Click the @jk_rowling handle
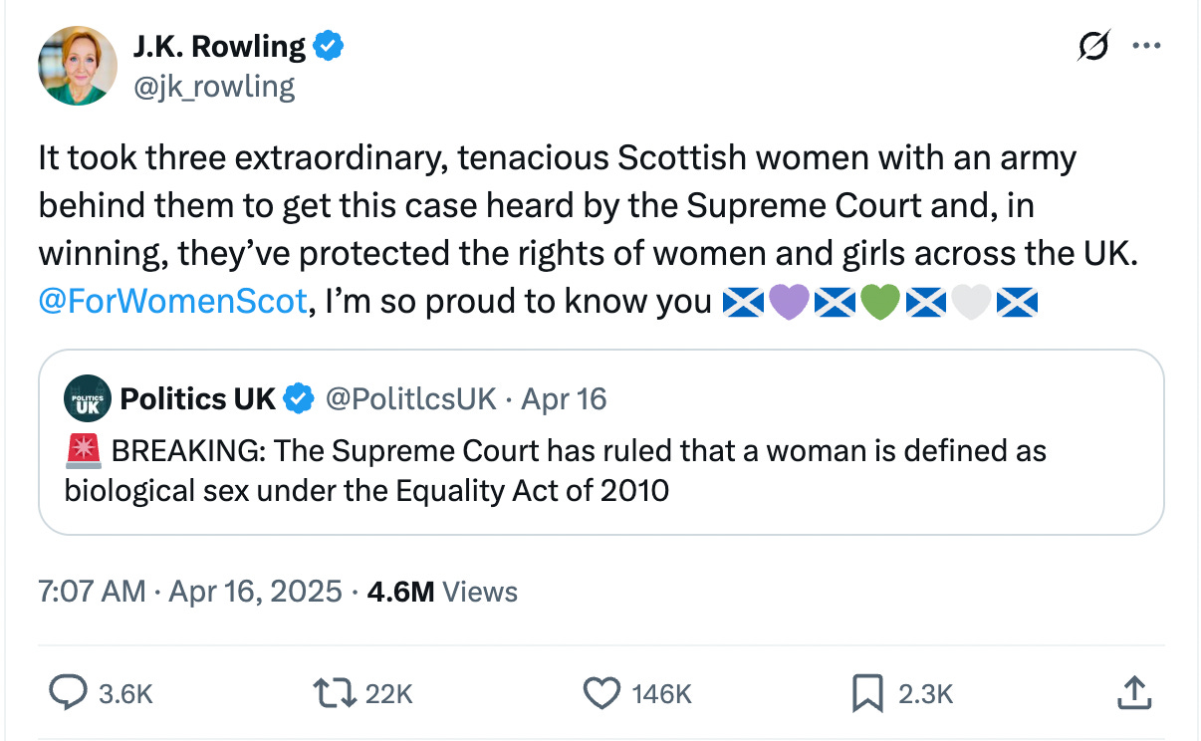Image resolution: width=1201 pixels, height=741 pixels. point(214,87)
